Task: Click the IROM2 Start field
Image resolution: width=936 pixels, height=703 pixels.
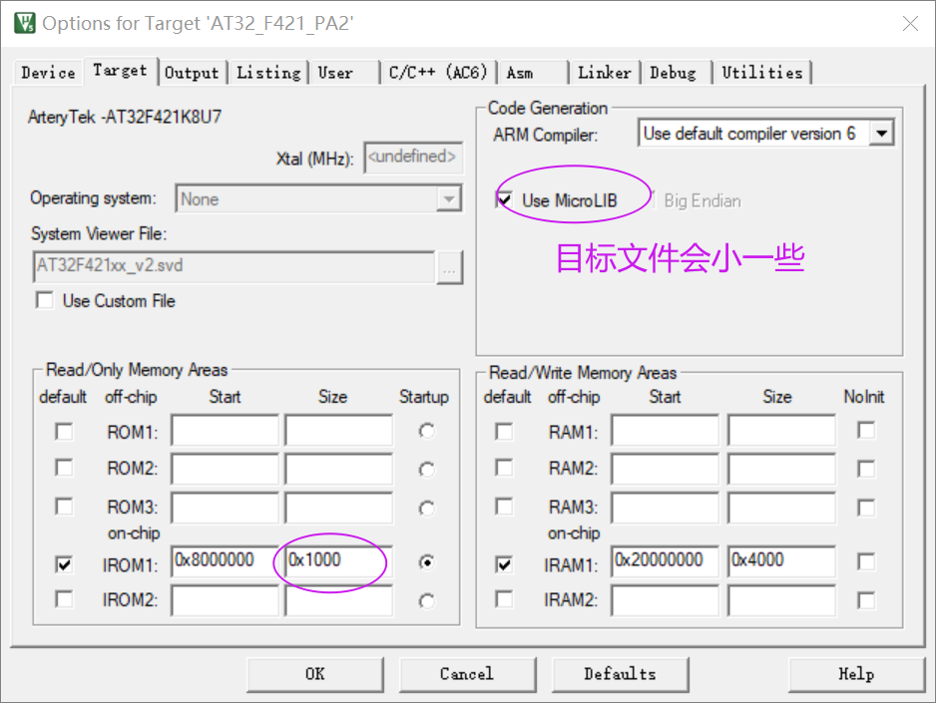Action: tap(225, 600)
